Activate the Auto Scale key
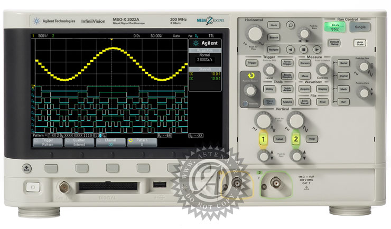391x229 pixels. click(360, 43)
